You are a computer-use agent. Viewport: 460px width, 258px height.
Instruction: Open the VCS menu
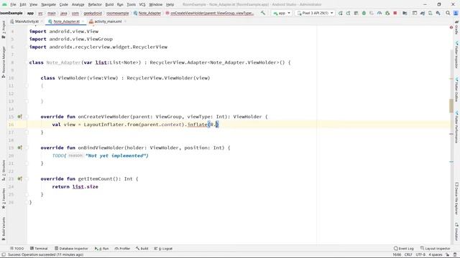pos(142,4)
